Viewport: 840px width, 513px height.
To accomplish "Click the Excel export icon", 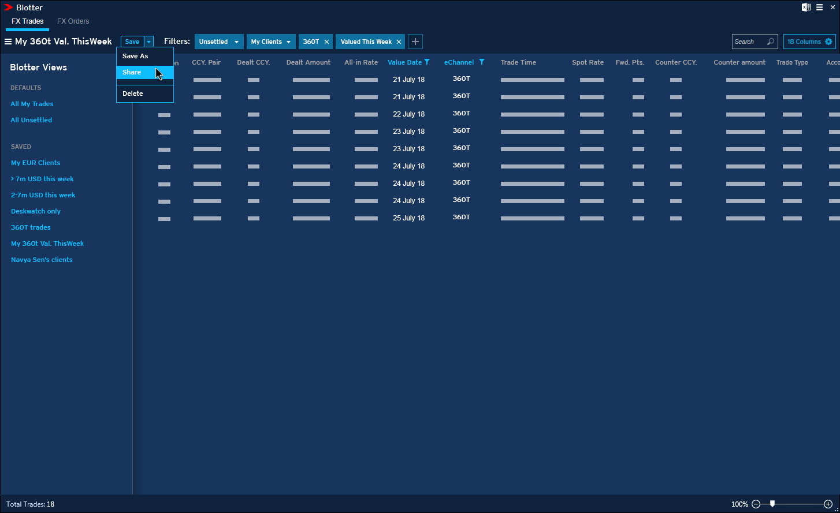I will coord(806,8).
